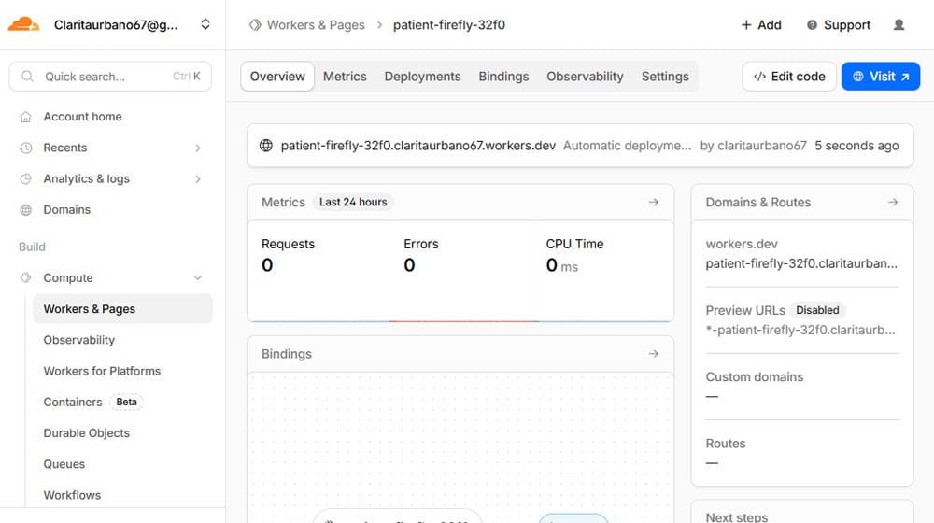Click the blue Visit button
The width and height of the screenshot is (934, 523).
(x=880, y=77)
